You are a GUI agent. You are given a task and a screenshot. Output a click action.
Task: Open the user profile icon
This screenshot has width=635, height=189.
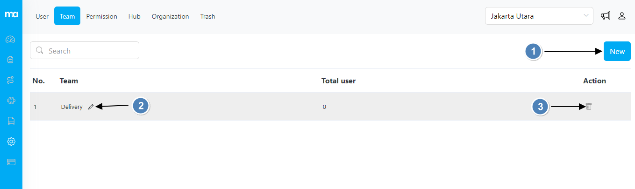[x=622, y=16]
